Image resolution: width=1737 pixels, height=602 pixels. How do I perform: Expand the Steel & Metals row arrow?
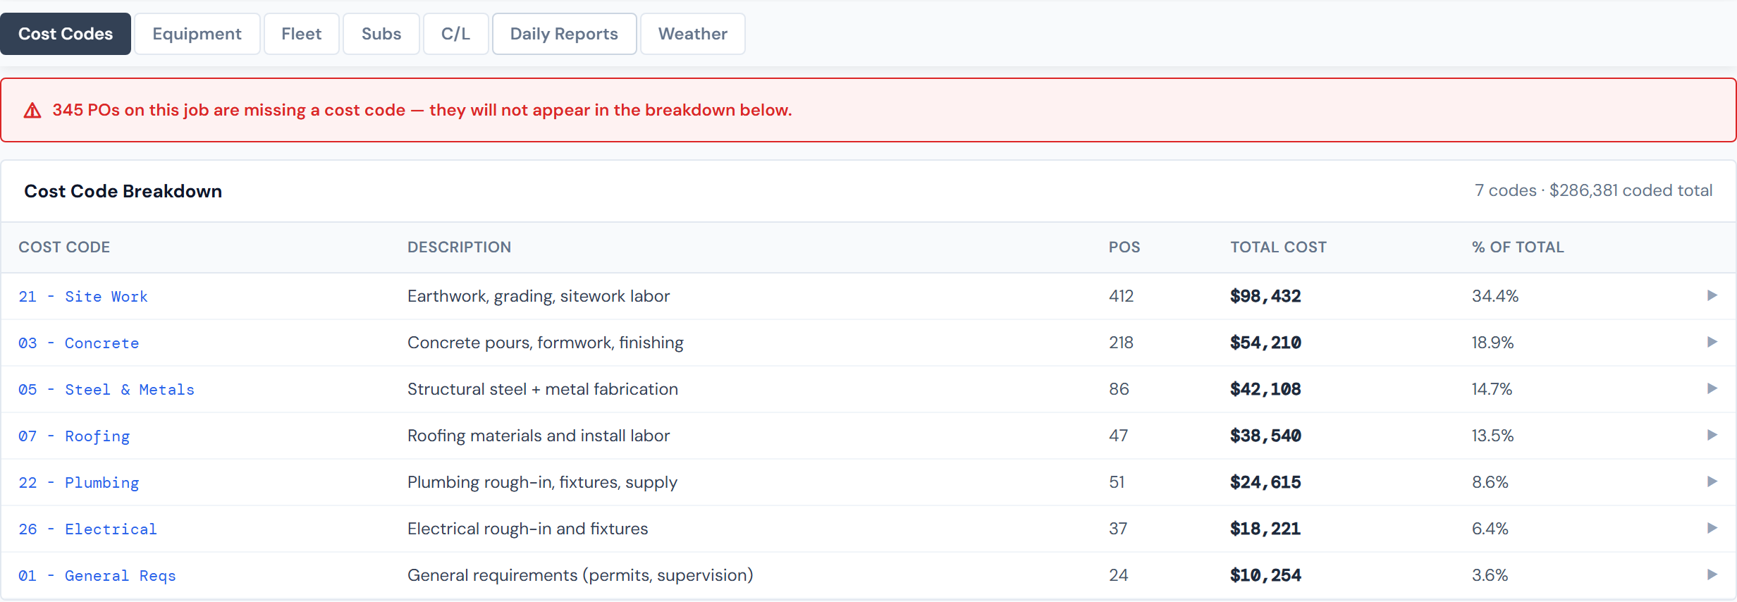pos(1712,388)
